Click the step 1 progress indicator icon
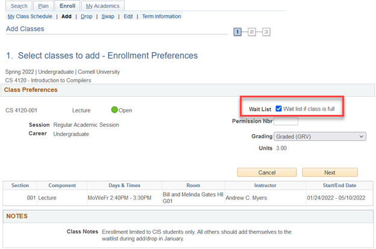Viewport: 376px width, 249px height. click(237, 31)
